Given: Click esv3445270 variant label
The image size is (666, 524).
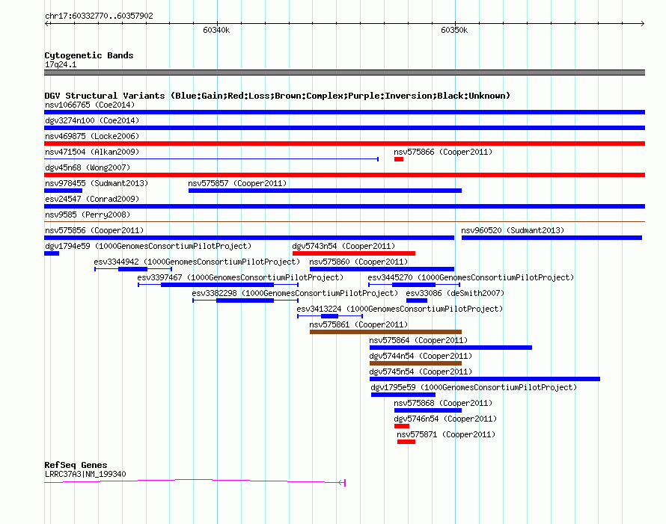Looking at the screenshot, I should point(471,277).
